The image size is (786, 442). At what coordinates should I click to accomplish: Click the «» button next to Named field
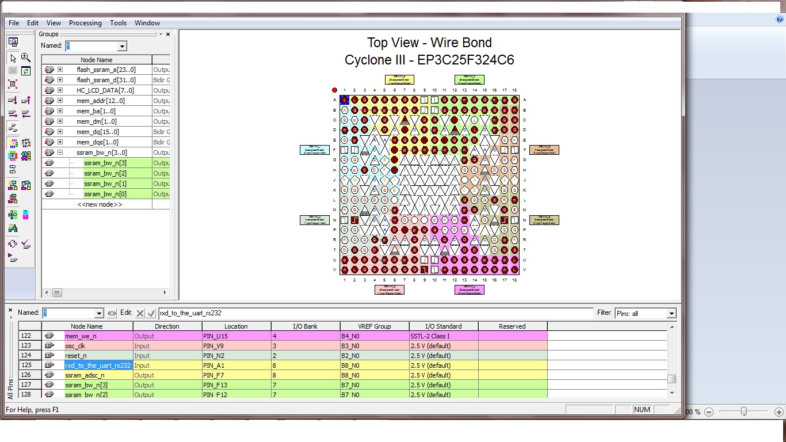coord(112,313)
